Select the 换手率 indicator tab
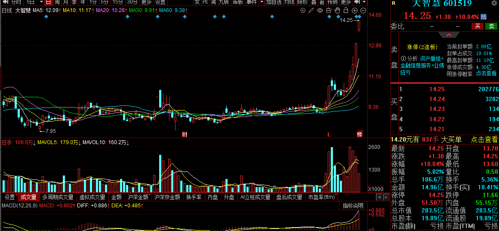Screen dimensions: 499x231 [x=194, y=197]
